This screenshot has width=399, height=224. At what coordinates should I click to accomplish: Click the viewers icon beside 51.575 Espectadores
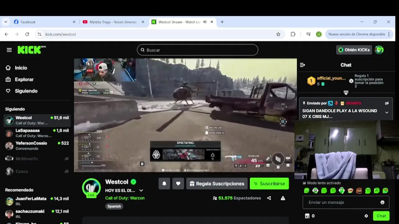click(215, 198)
